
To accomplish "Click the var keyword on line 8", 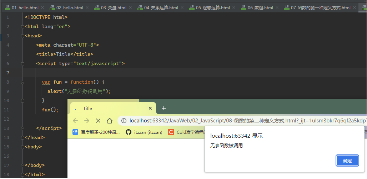I will (46, 82).
